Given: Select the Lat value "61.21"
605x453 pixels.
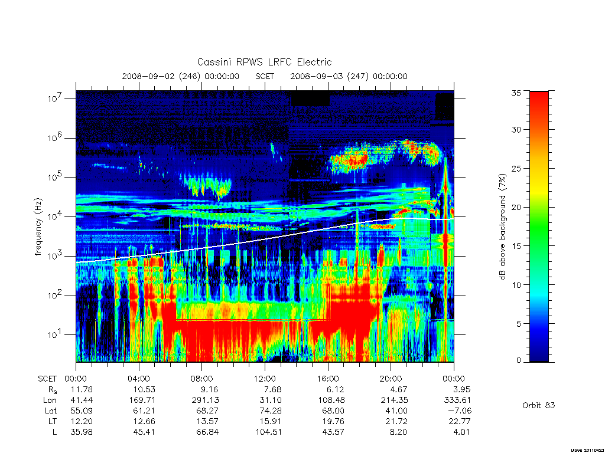Looking at the screenshot, I should click(x=144, y=411).
